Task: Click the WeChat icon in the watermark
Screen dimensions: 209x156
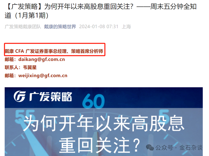Action: coord(150,148)
